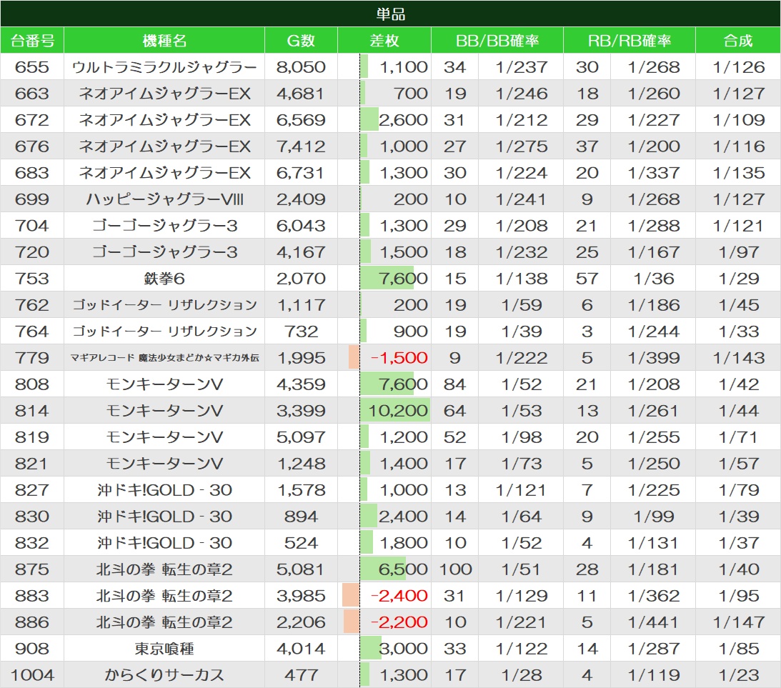This screenshot has width=781, height=688.
Task: Click ハッピージャグラーVIII machine name
Action: click(164, 199)
